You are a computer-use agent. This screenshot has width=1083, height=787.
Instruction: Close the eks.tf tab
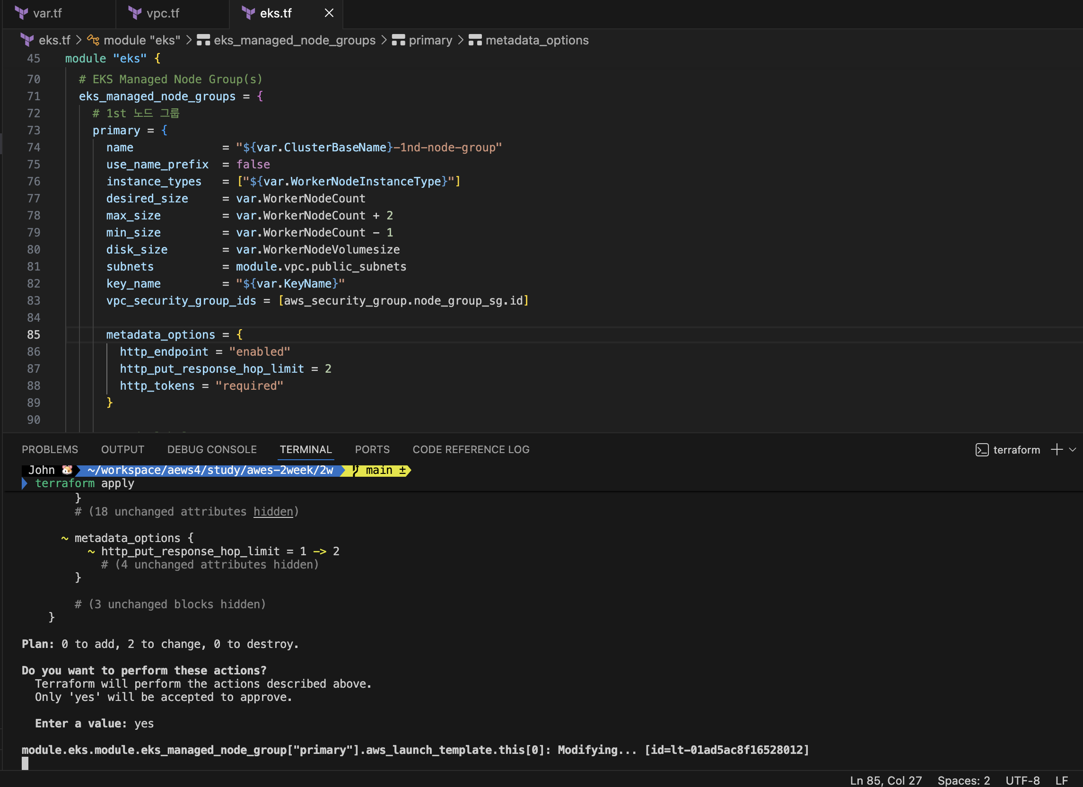329,13
